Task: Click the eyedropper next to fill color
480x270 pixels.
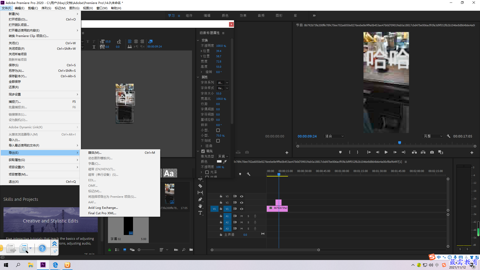Action: pyautogui.click(x=225, y=161)
